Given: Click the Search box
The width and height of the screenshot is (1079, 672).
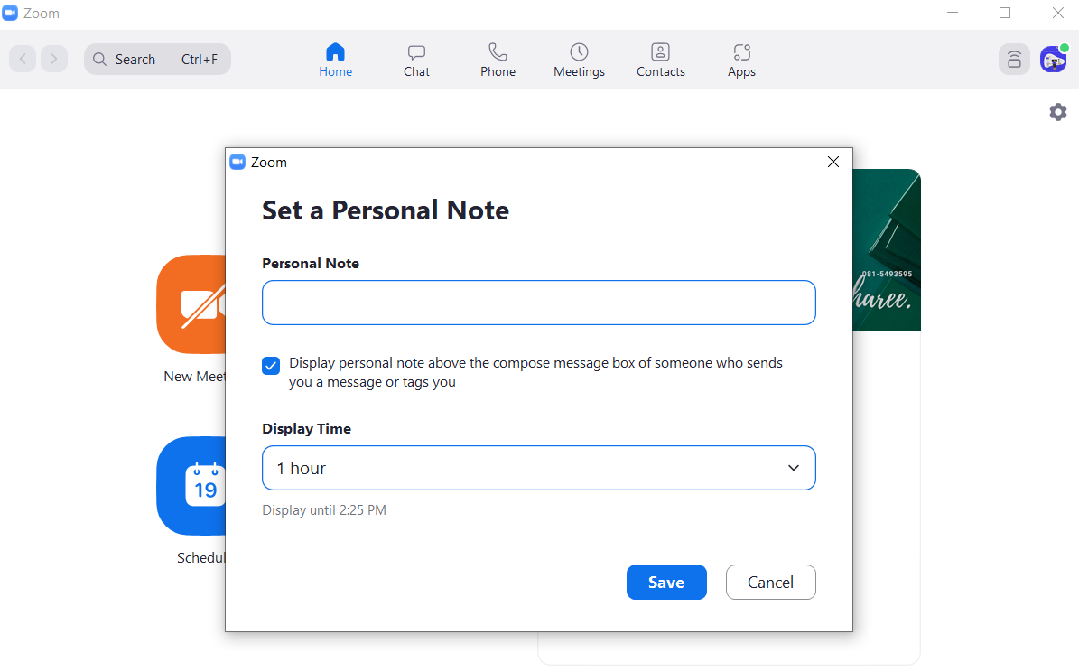Looking at the screenshot, I should click(158, 60).
